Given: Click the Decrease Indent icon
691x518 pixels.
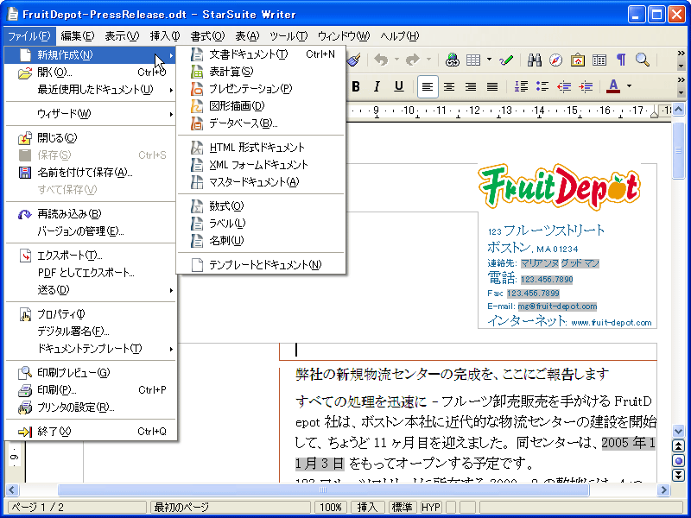Looking at the screenshot, I should [564, 86].
